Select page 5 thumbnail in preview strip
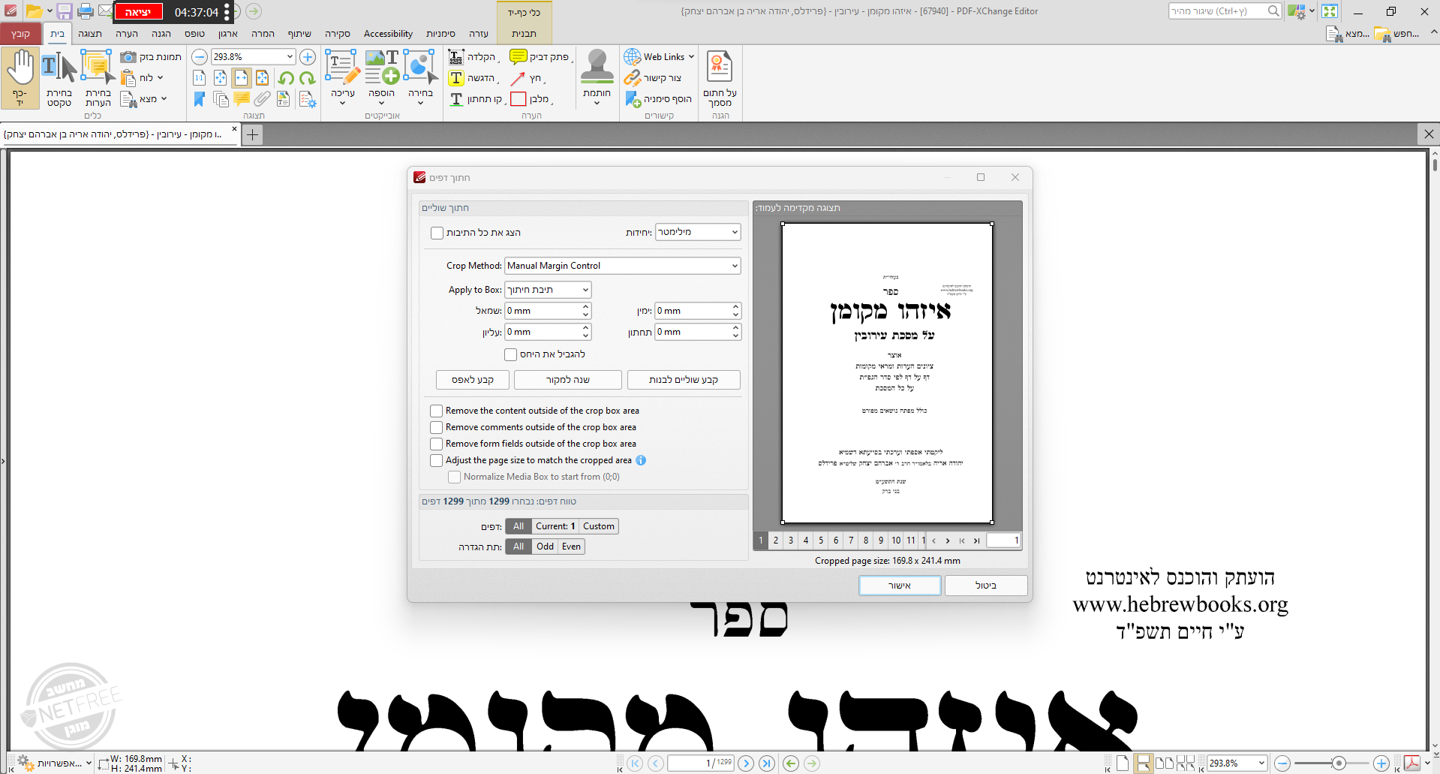The image size is (1440, 774). [821, 541]
